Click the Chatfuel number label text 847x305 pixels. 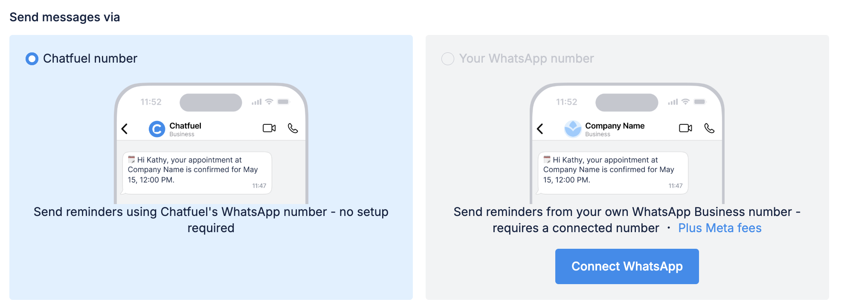(90, 59)
